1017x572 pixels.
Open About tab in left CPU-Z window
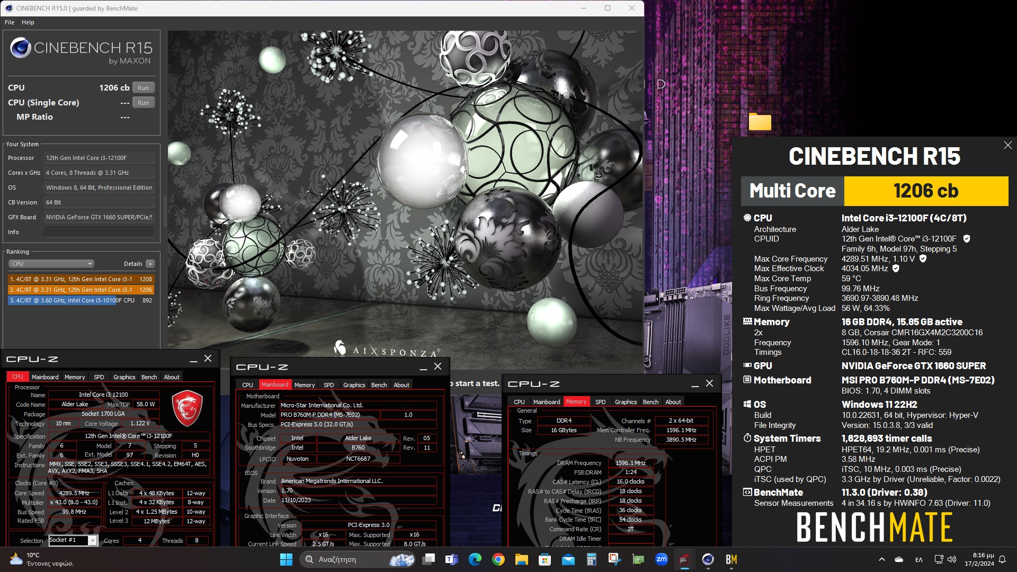172,377
